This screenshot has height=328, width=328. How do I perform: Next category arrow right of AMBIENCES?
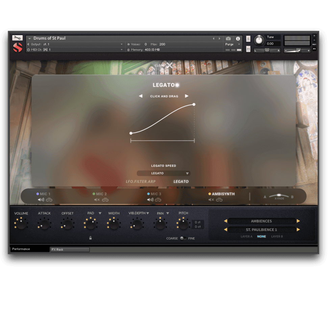coord(298,221)
